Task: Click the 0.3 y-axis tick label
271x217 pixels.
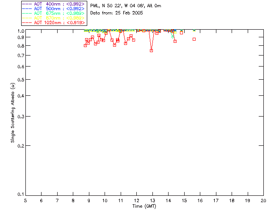Action: point(21,117)
